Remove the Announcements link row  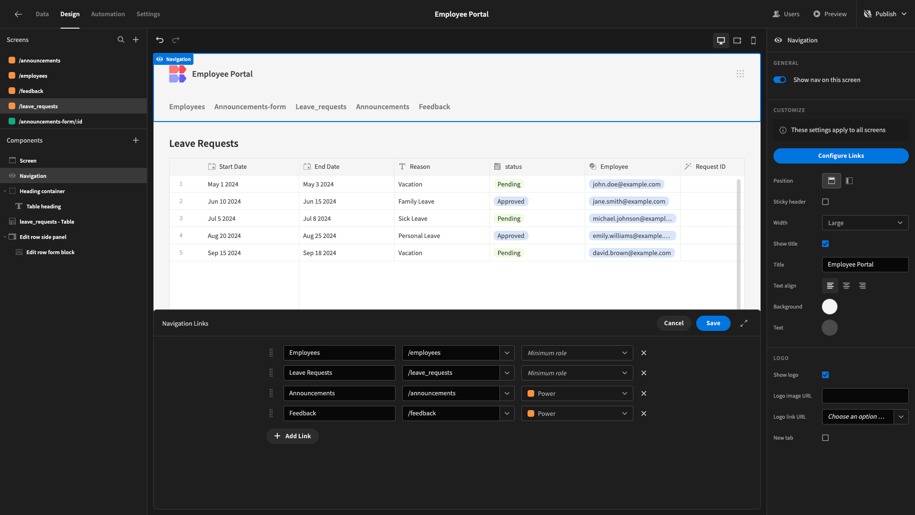[x=644, y=393]
